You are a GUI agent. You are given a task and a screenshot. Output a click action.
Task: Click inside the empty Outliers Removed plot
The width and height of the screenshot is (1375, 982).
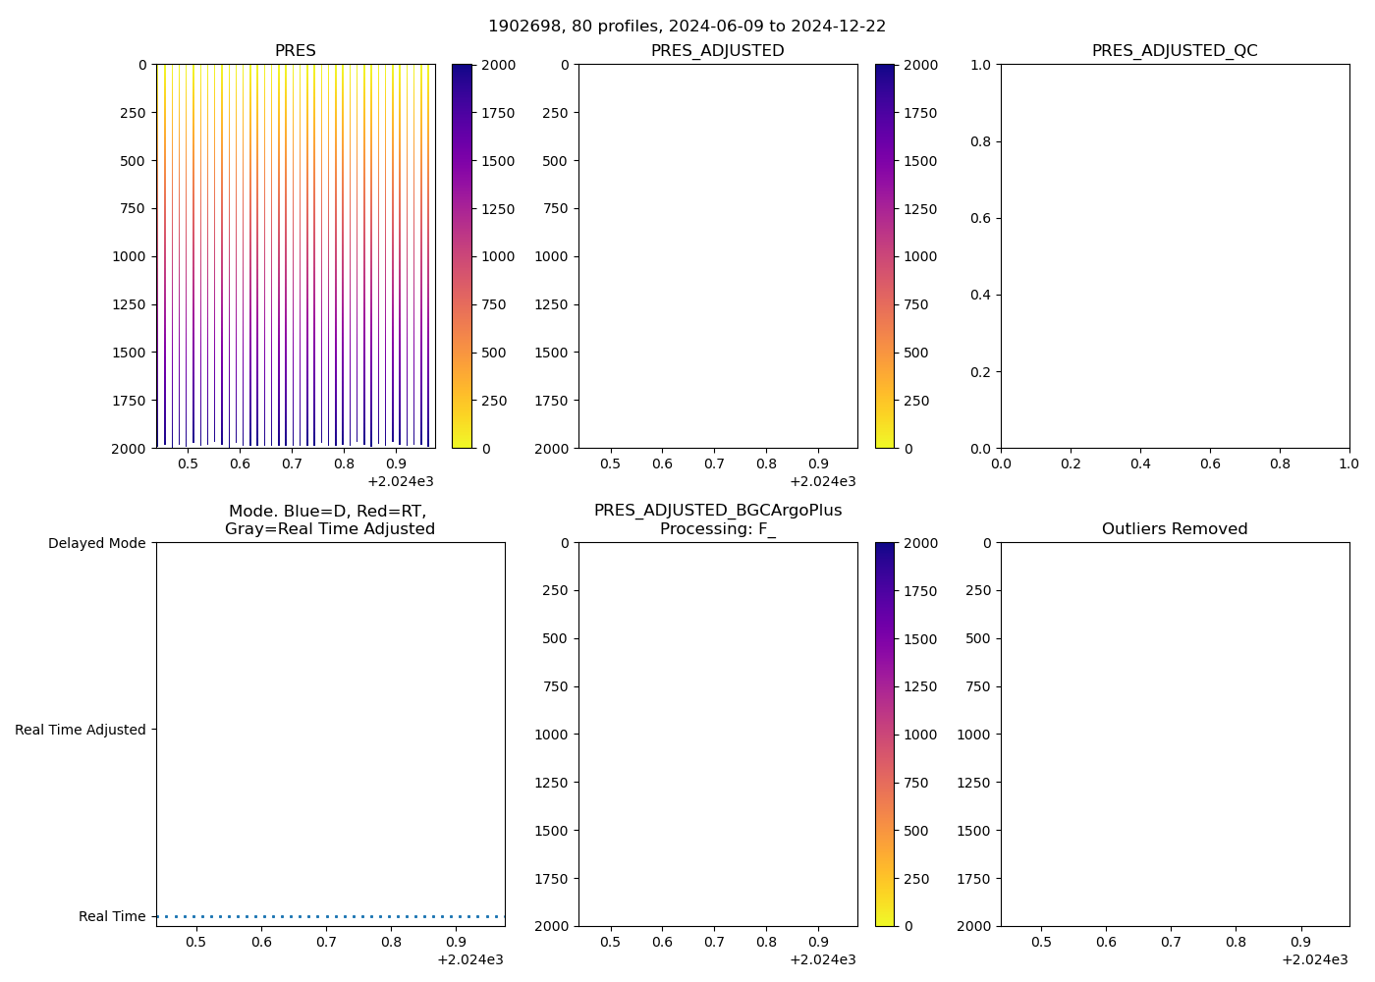(x=1175, y=734)
